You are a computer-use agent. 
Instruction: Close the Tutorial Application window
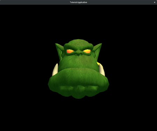pos(155,2)
